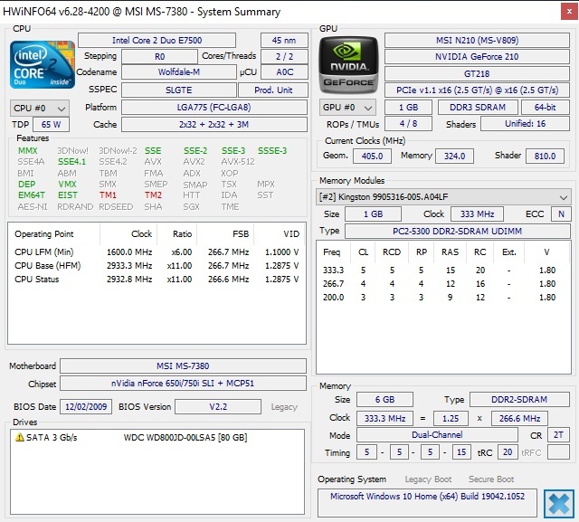Screen dimensions: 579x522
Task: Click the GPU memory DDR3 SDRAM field
Action: click(x=478, y=107)
